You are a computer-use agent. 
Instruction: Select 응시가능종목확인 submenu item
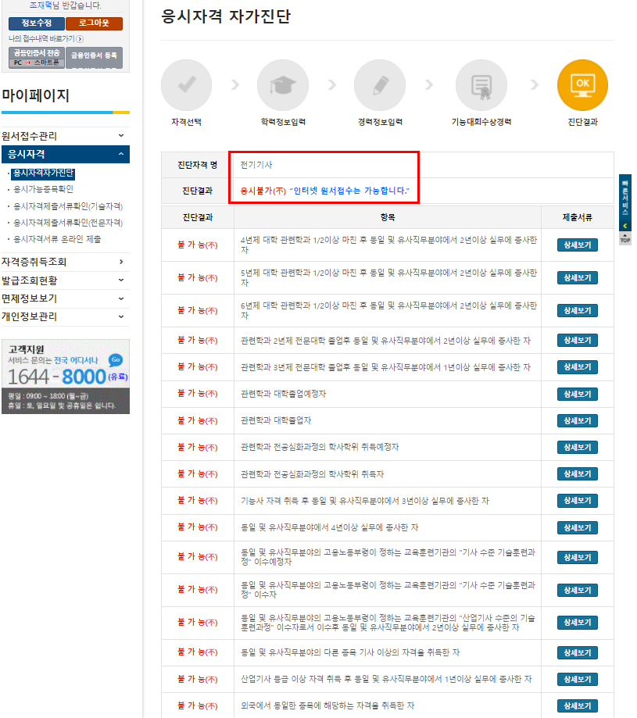coord(43,189)
